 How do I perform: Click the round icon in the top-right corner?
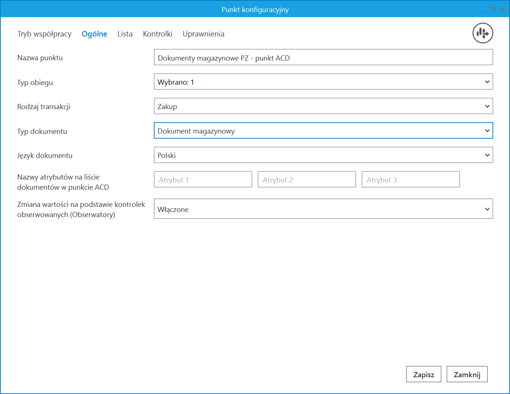click(483, 33)
